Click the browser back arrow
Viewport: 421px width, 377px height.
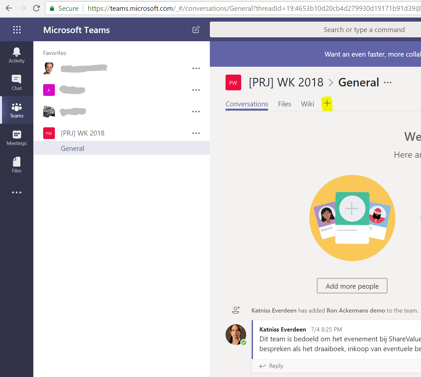9,8
